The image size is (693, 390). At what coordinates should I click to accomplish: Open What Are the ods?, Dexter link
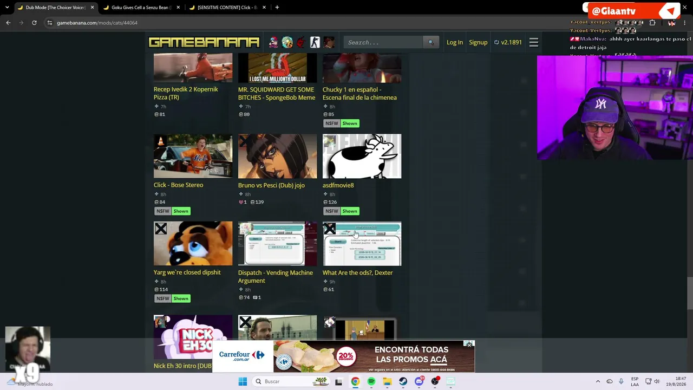coord(357,272)
